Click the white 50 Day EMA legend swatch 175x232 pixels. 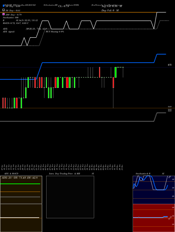3,10
